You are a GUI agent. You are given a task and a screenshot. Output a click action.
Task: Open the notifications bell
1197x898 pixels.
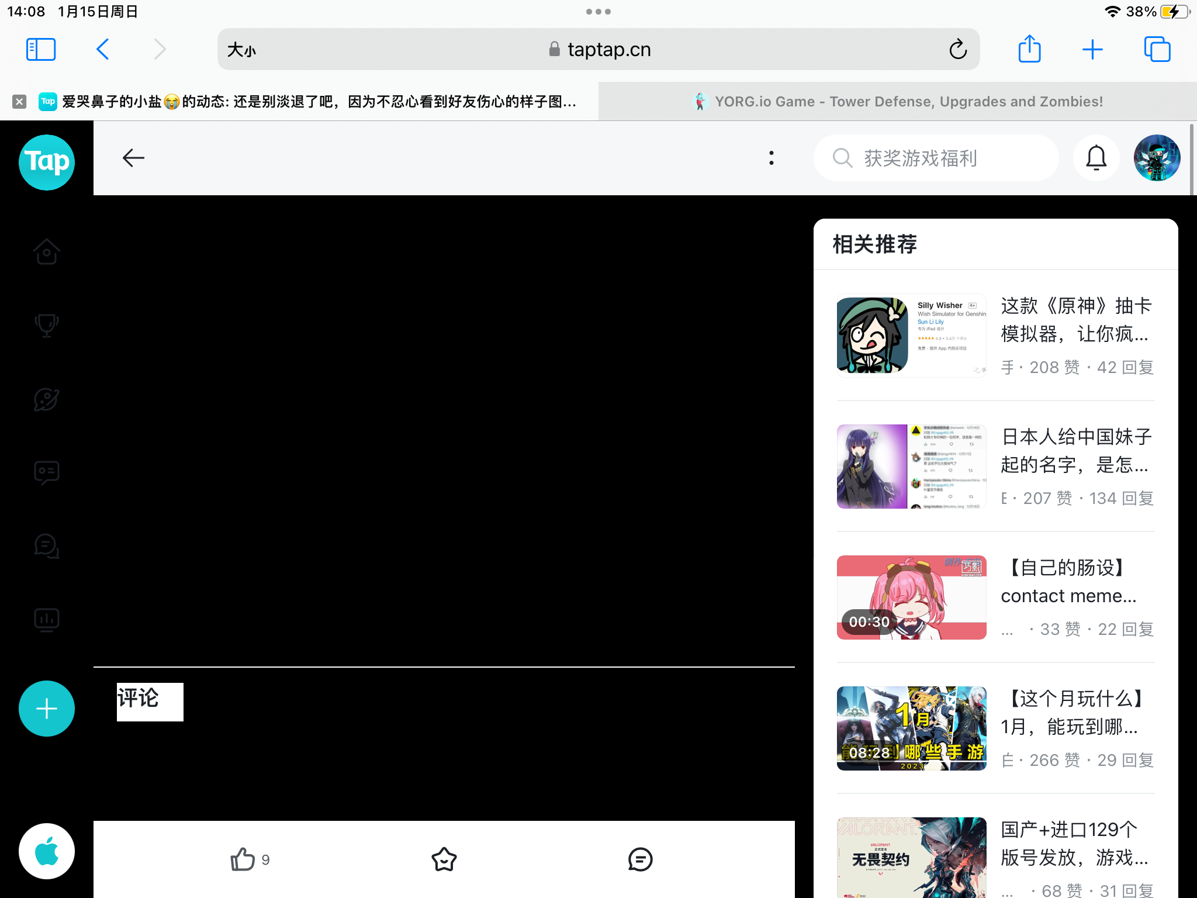[1096, 158]
